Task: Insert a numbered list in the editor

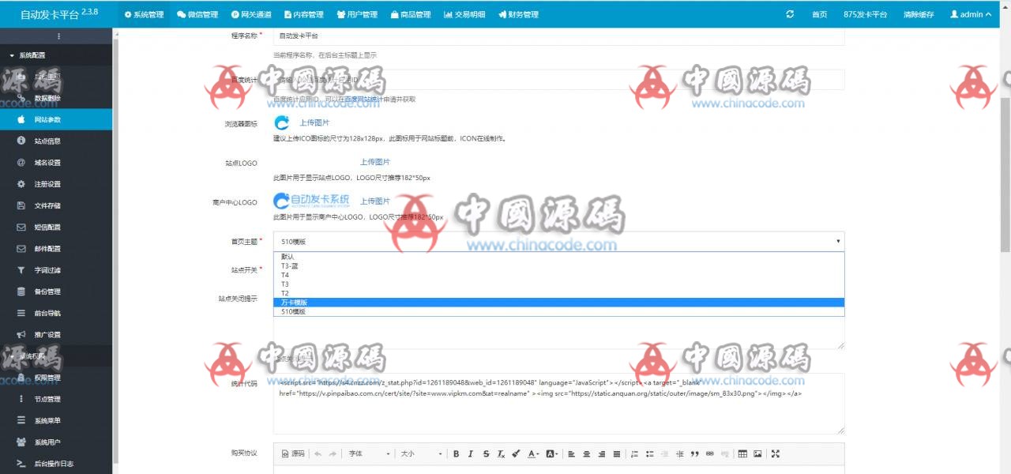Action: pos(634,453)
